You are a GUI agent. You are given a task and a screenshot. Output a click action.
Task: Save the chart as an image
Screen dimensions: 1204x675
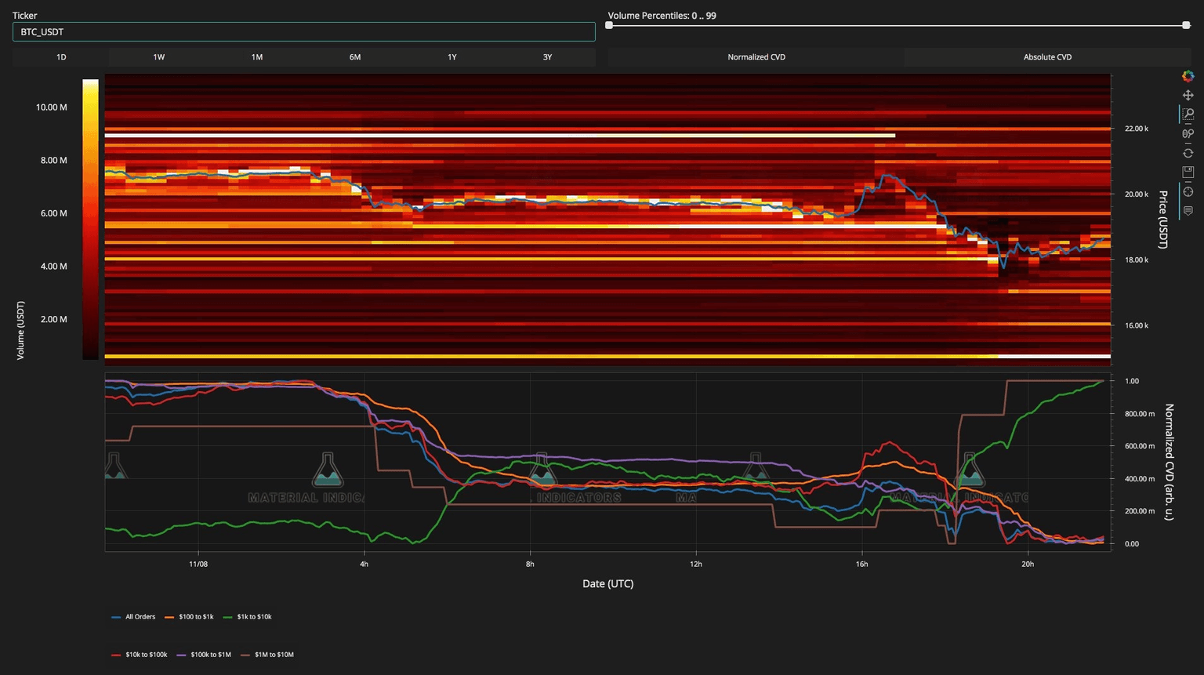click(x=1188, y=172)
